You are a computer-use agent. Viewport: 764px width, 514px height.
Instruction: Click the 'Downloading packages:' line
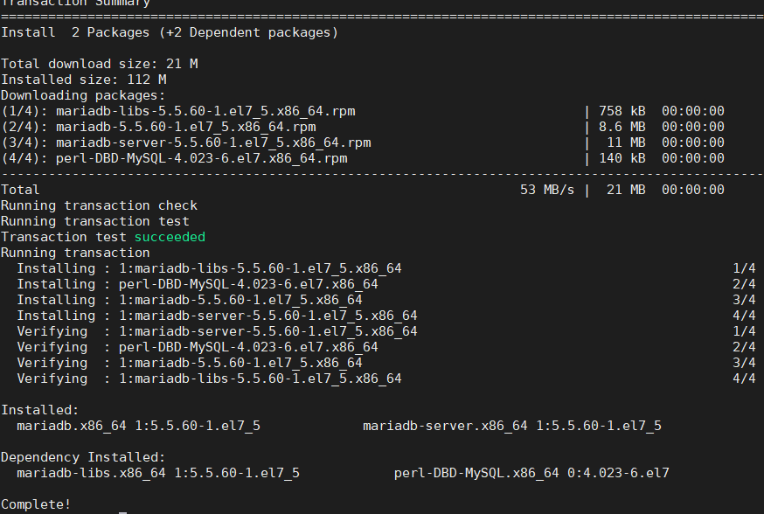83,95
